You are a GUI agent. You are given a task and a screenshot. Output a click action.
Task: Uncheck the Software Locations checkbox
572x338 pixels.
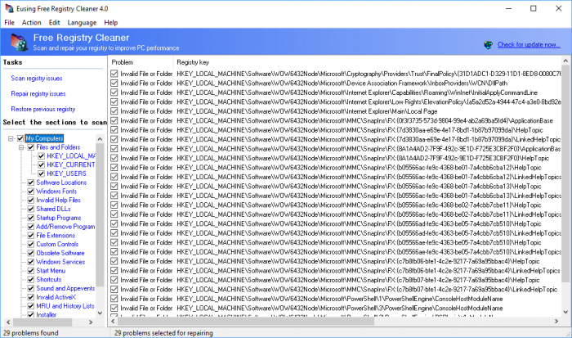point(31,183)
